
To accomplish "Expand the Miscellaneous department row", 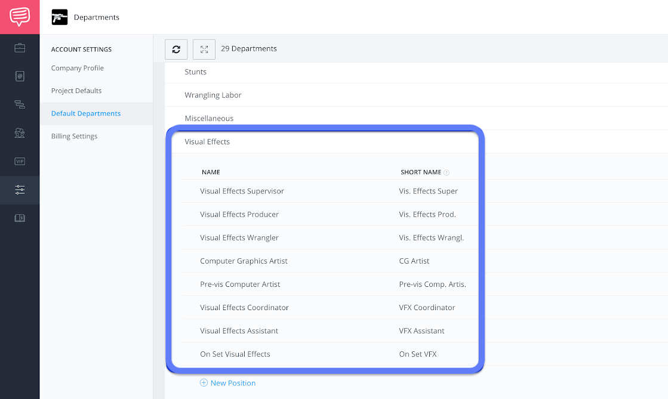I will click(x=416, y=118).
